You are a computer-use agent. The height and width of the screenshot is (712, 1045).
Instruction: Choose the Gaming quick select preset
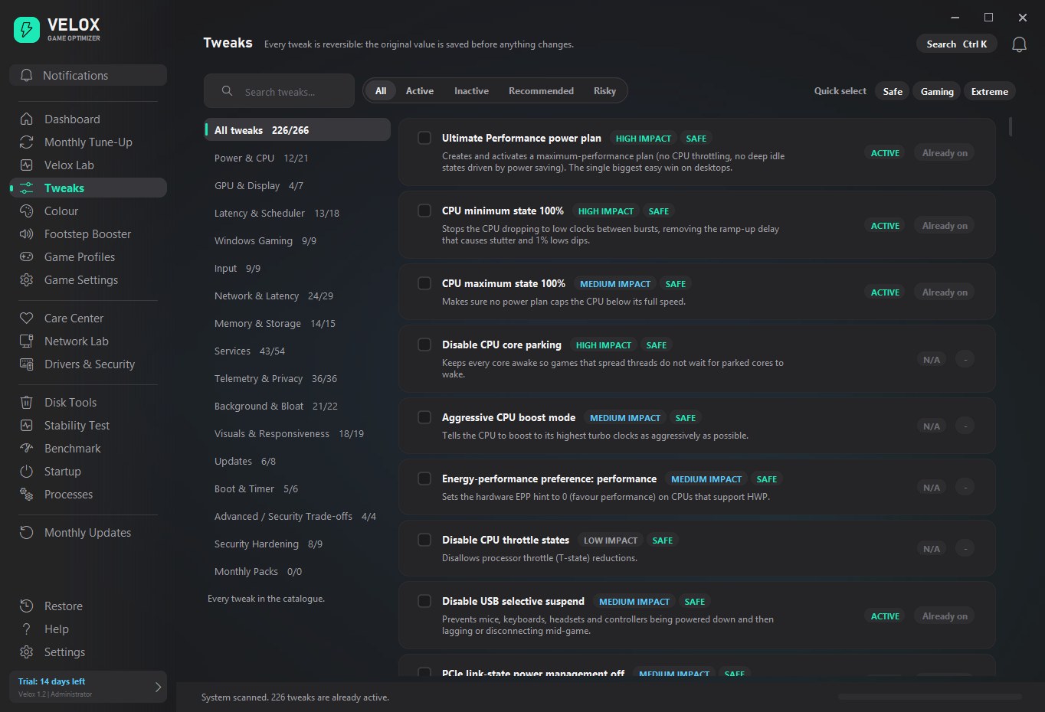937,92
